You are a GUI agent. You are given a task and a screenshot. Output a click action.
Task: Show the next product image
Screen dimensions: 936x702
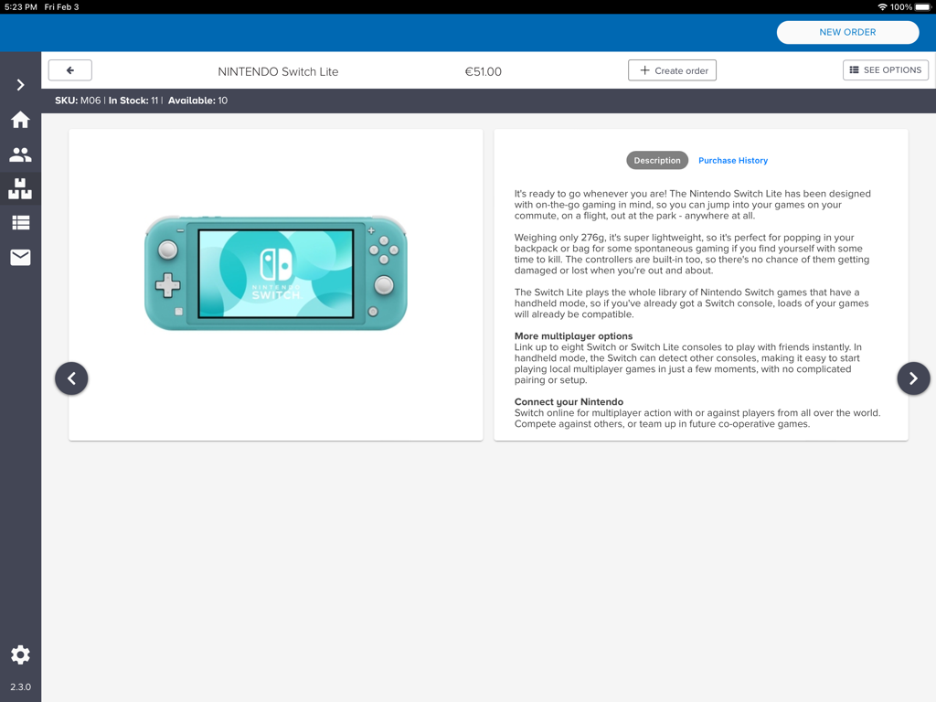click(x=912, y=378)
